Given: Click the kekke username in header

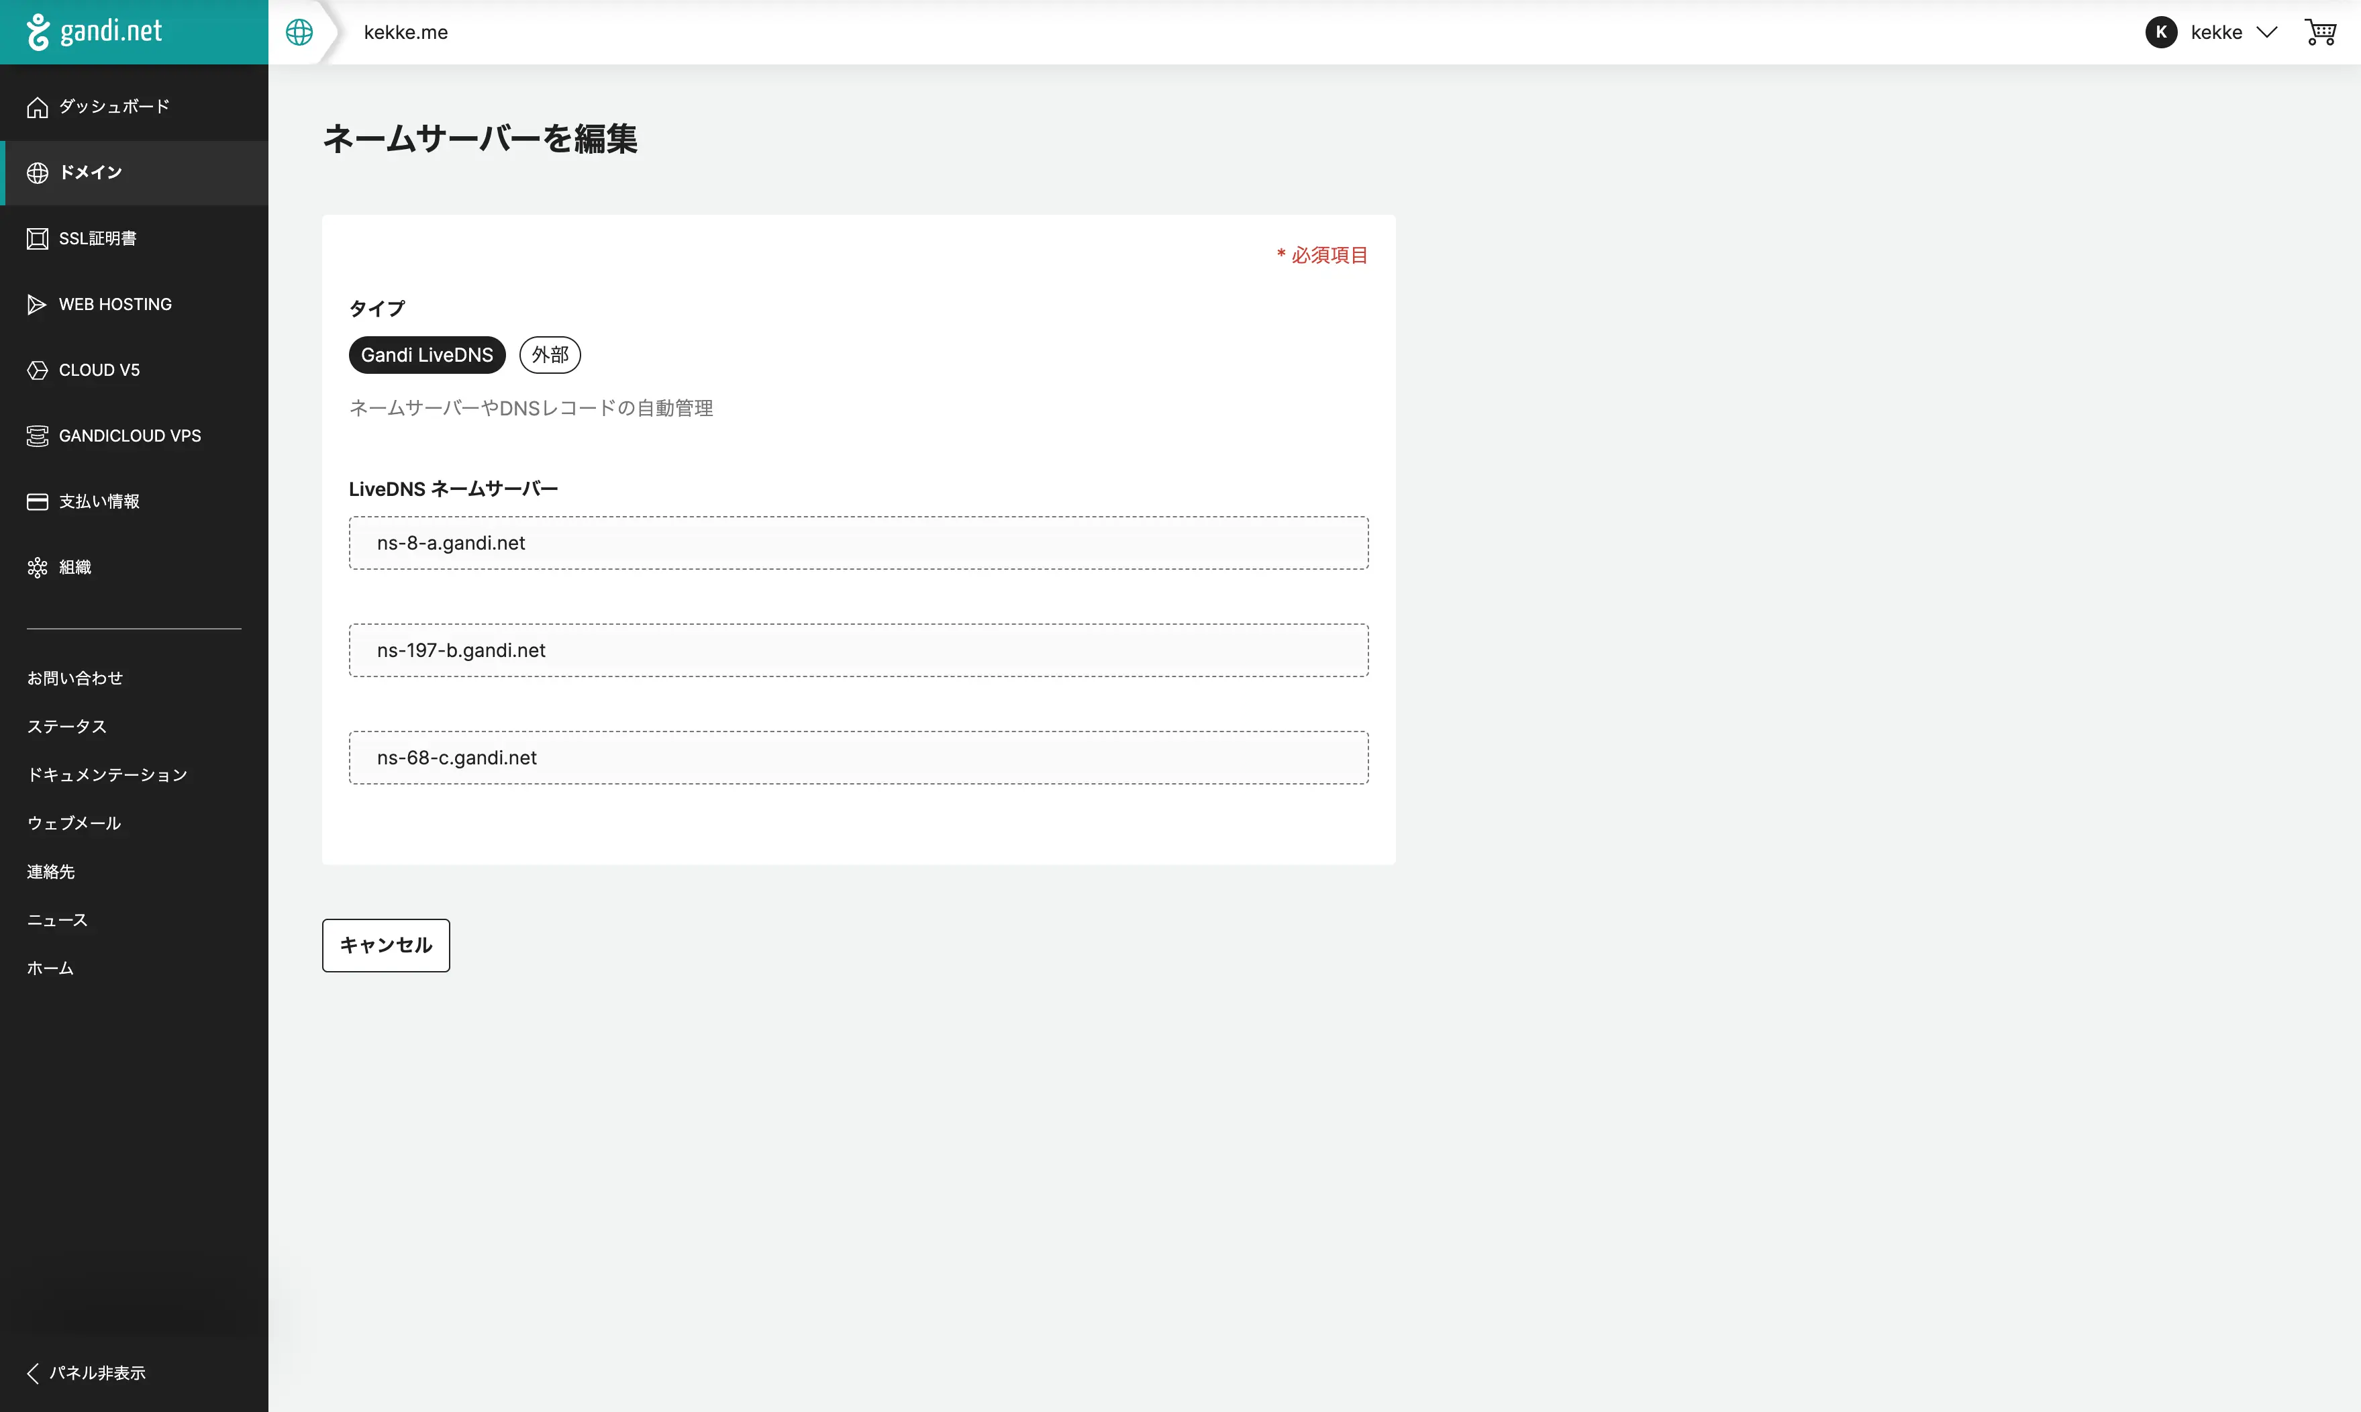Looking at the screenshot, I should 2217,32.
